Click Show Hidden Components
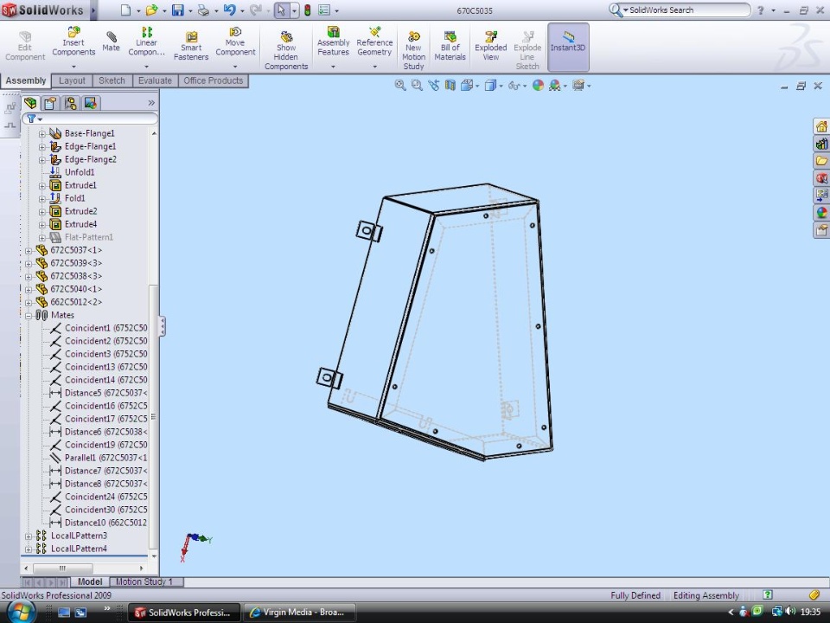The height and width of the screenshot is (623, 830). (x=286, y=50)
